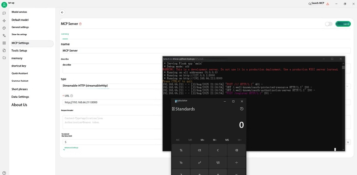Click the back arrow button
357x175 pixels.
(x=62, y=12)
